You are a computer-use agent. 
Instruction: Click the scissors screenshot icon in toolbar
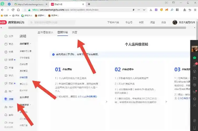(151, 10)
